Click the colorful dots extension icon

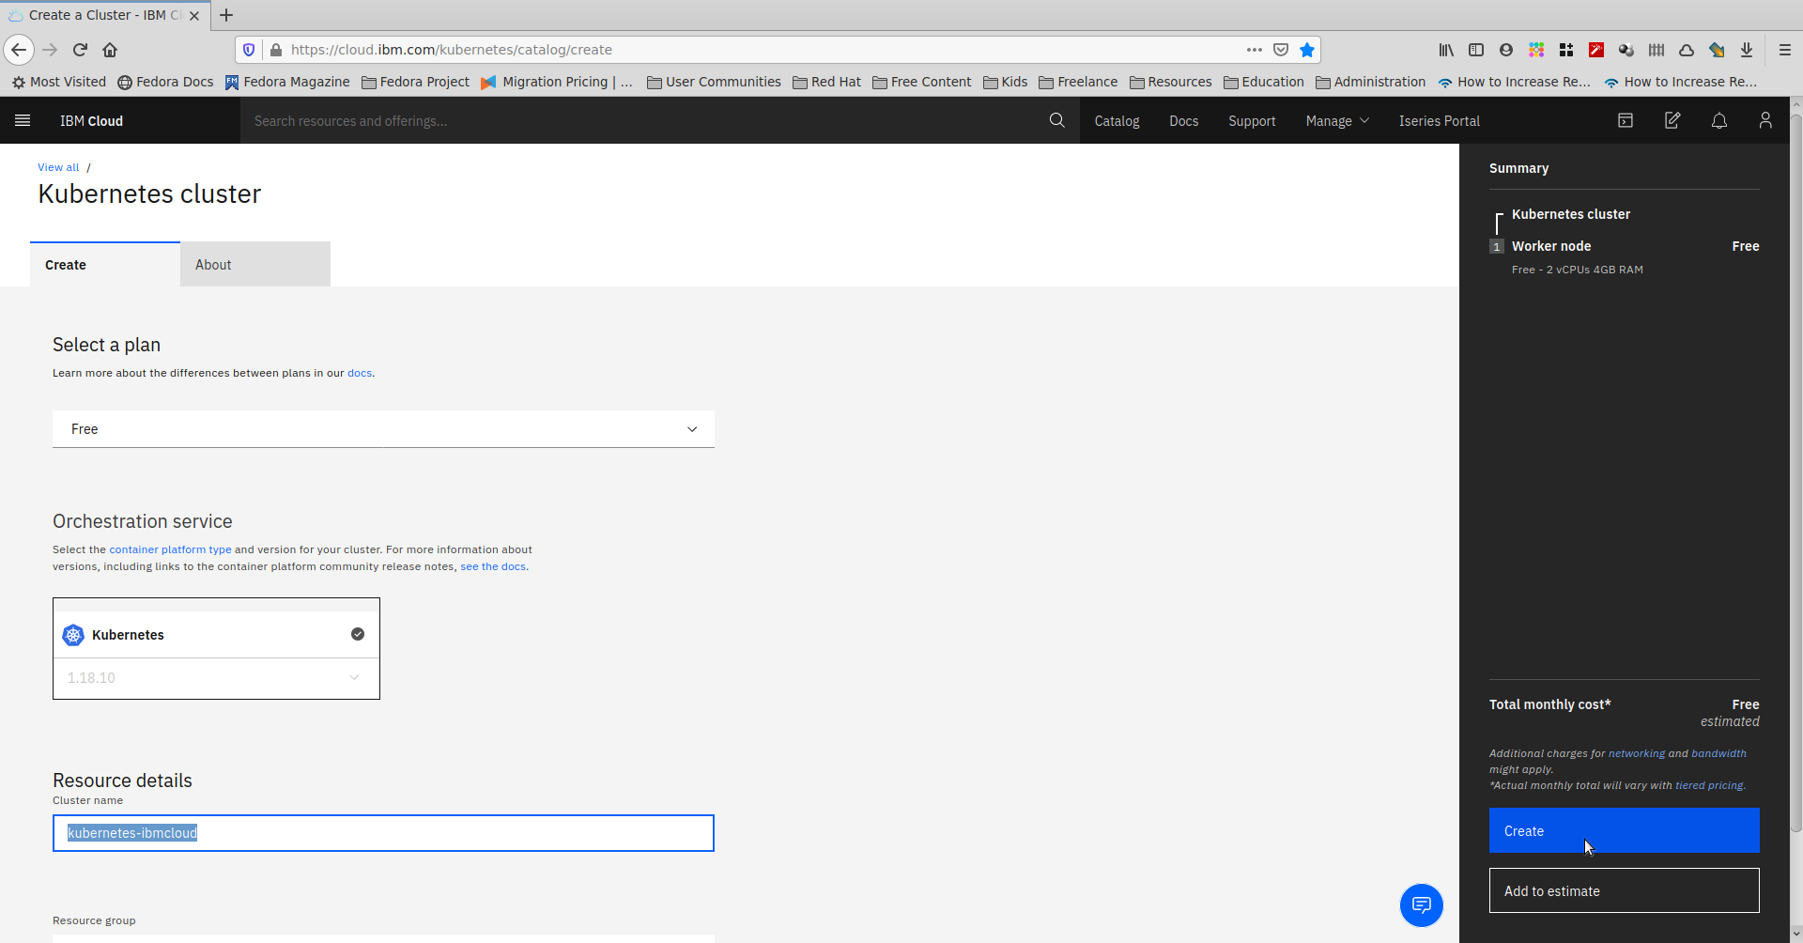click(1536, 50)
